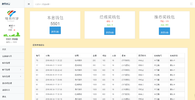Click 接受帮助 button under 本息钱包
This screenshot has width=195, height=100.
[55, 30]
